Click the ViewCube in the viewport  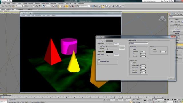pos(162,19)
